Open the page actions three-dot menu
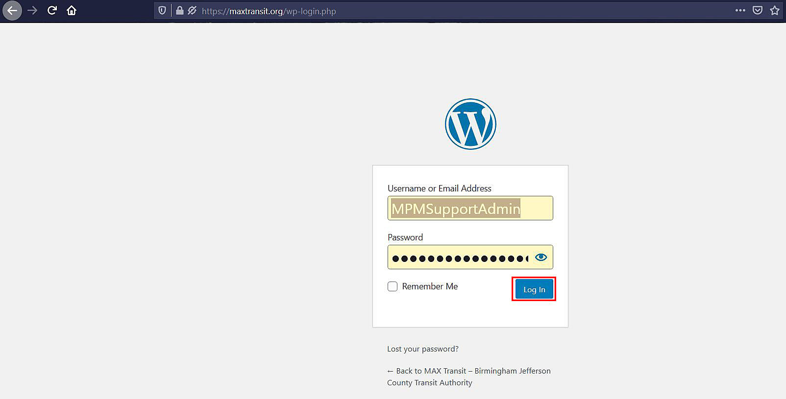 pos(740,10)
